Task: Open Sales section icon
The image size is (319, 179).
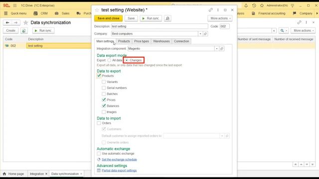Action: [56, 13]
